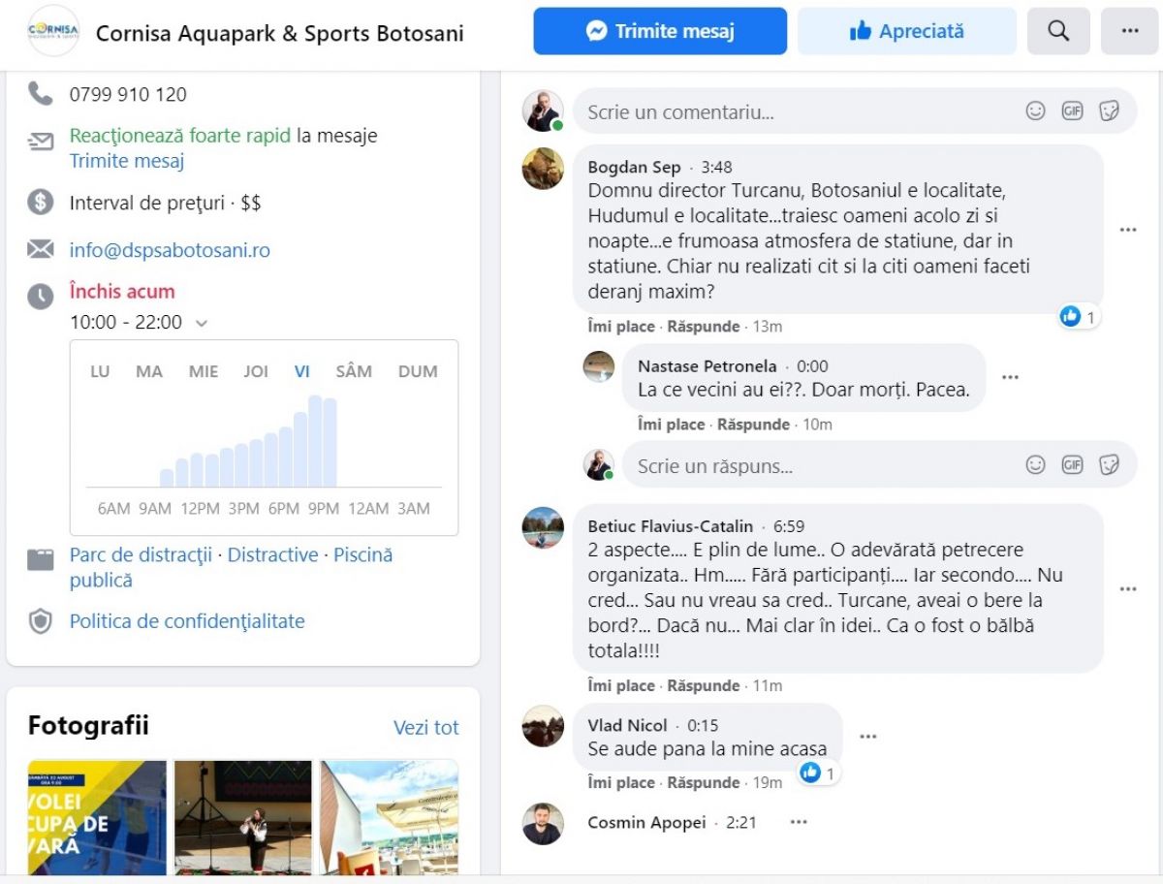Click in the Scrie un comentariu field

coord(795,111)
